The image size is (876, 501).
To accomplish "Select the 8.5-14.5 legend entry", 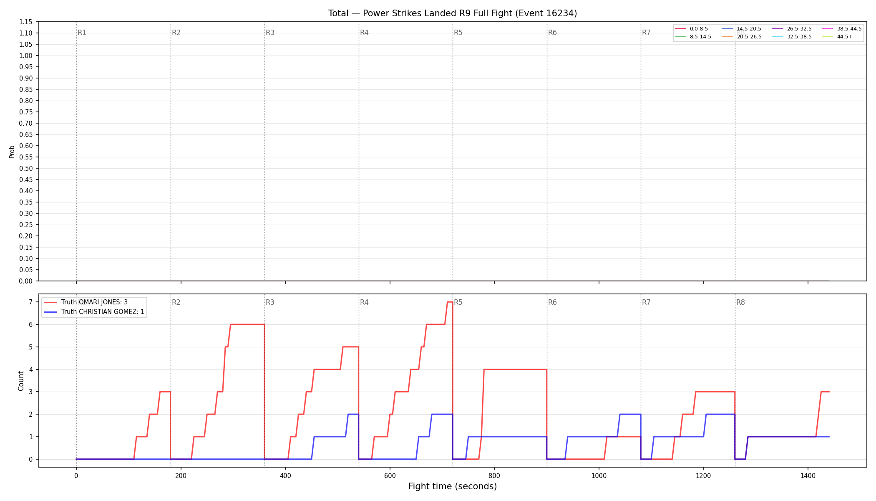I will coord(693,37).
